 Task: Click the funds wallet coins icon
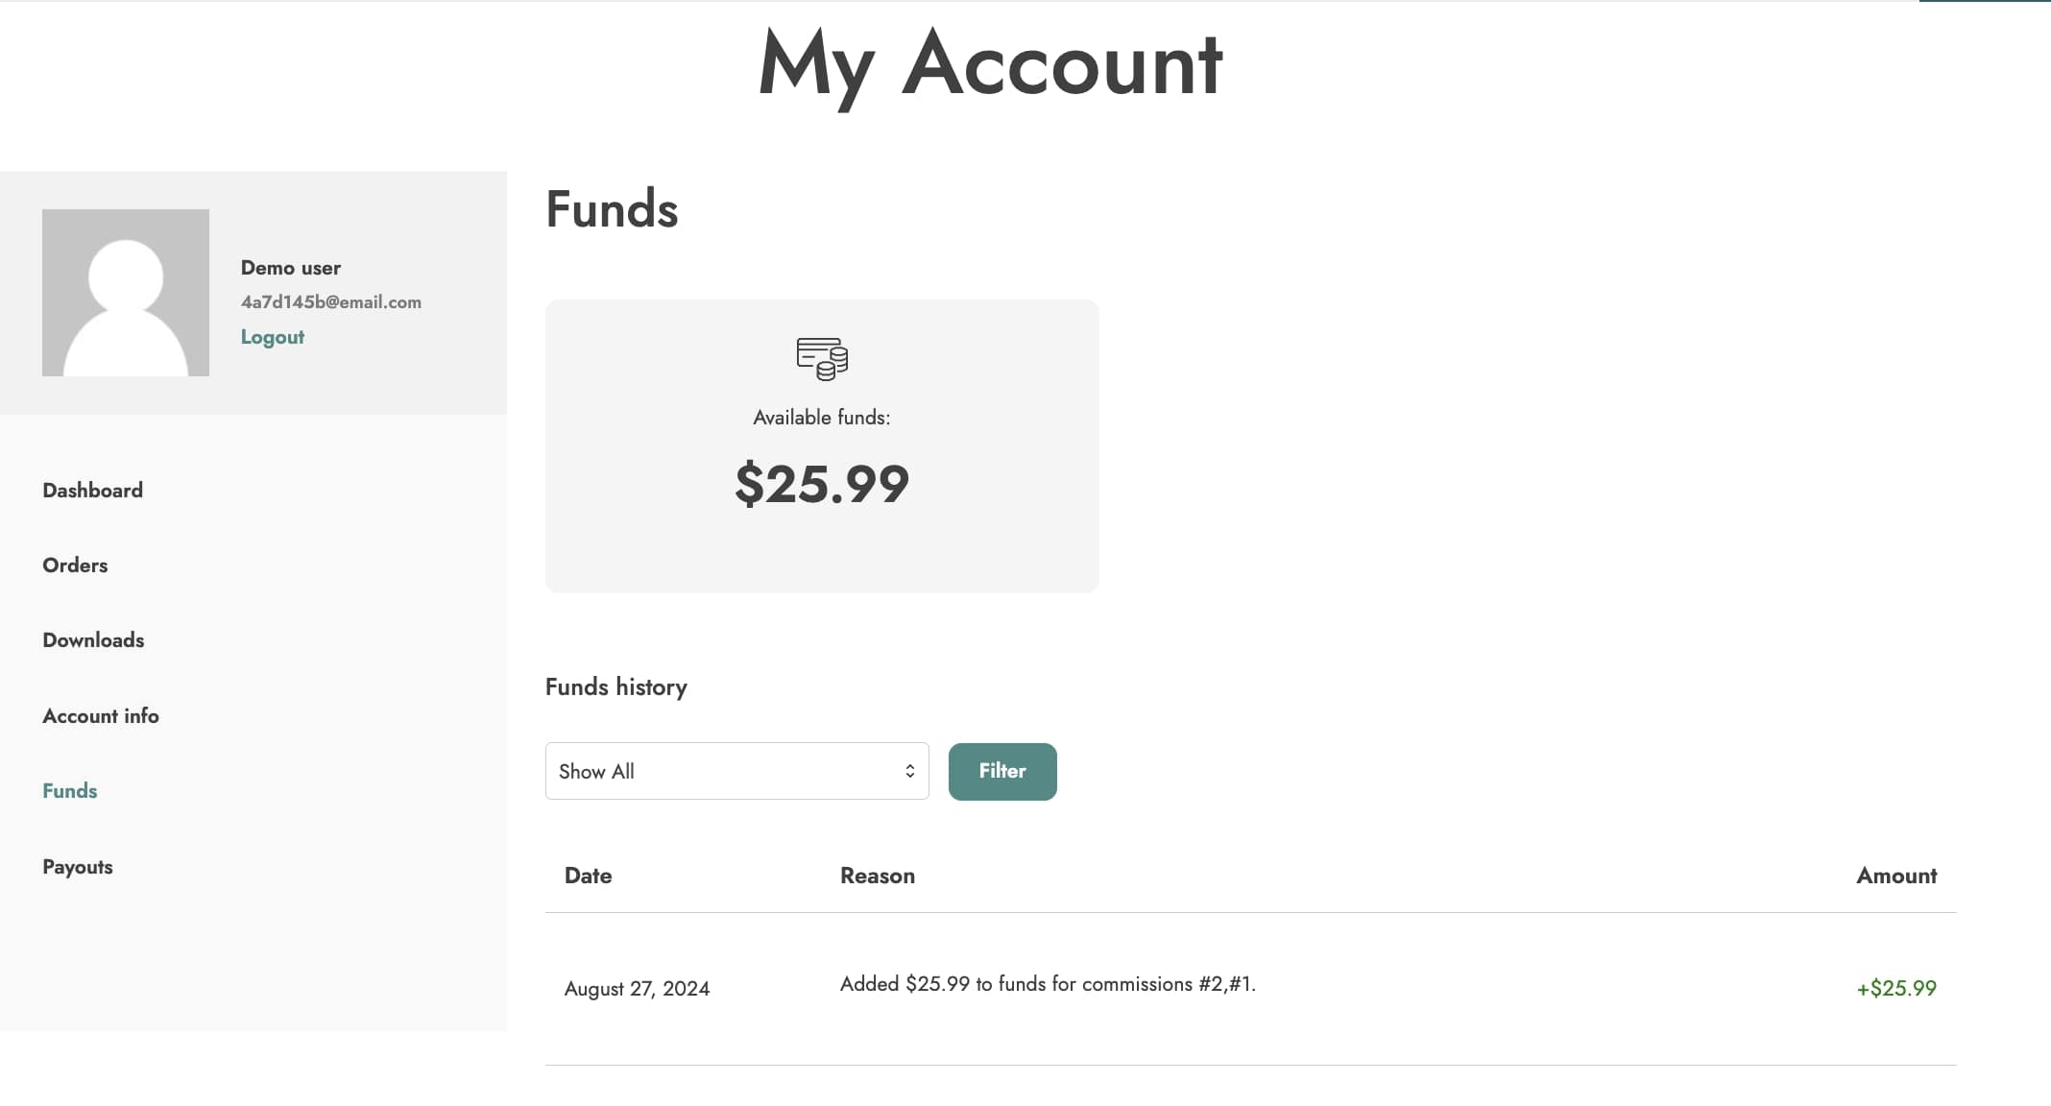coord(822,358)
